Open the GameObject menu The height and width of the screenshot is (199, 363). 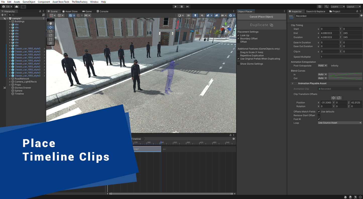tap(29, 2)
